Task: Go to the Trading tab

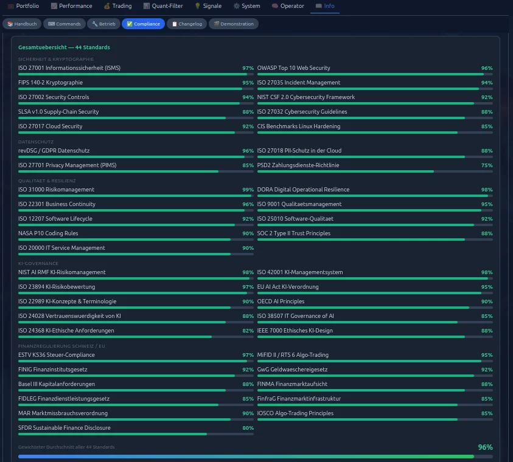Action: pos(118,6)
